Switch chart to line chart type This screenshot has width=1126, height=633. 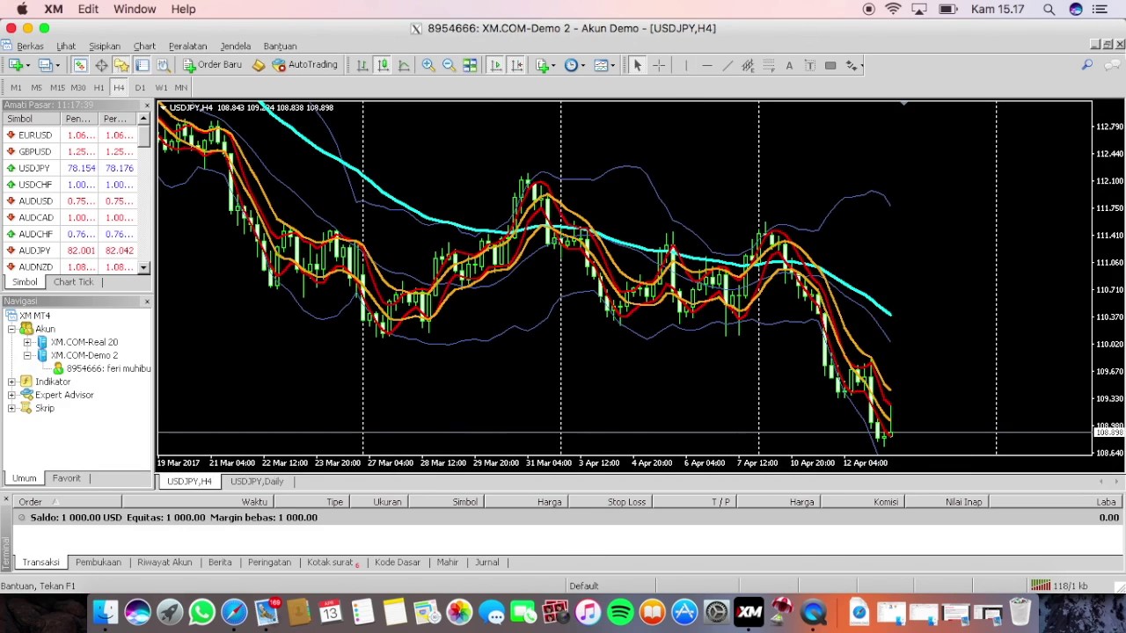[x=404, y=65]
